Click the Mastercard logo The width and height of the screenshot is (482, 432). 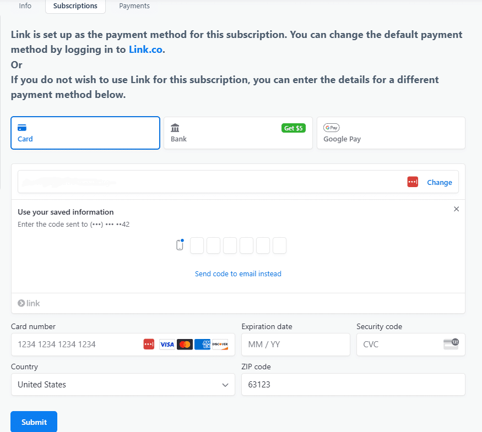pyautogui.click(x=185, y=344)
